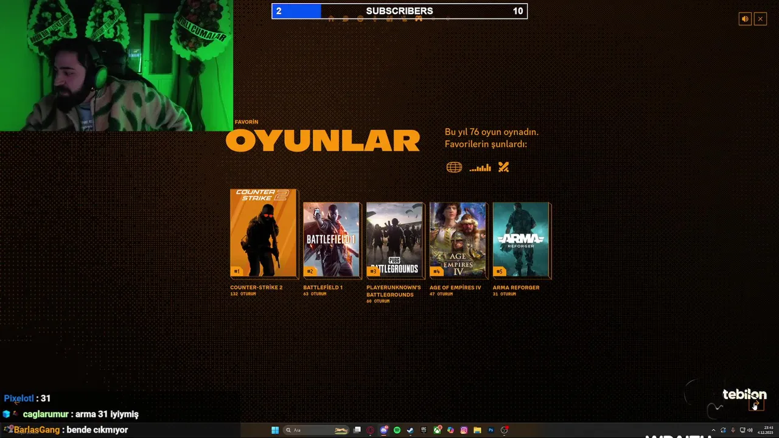Image resolution: width=779 pixels, height=438 pixels.
Task: Click the sync status tray icon
Action: point(723,430)
